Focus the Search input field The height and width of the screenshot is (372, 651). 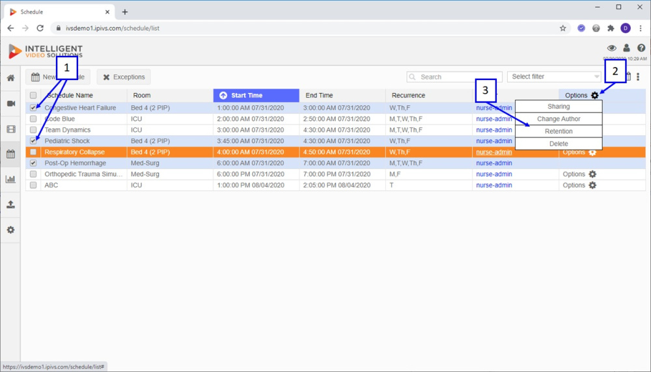454,77
